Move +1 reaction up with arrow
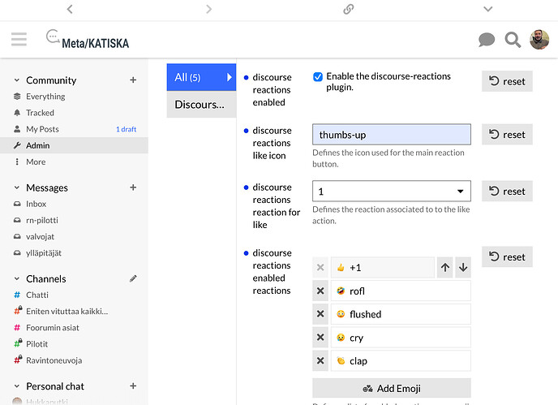Screen dimensions: 558x405 (445, 268)
